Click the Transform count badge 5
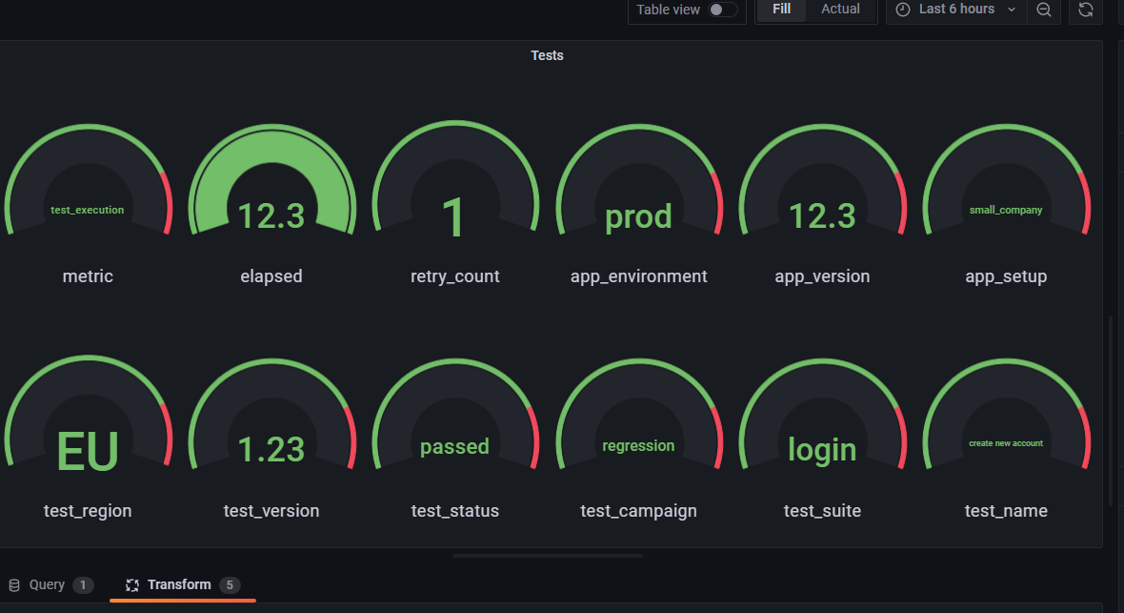The width and height of the screenshot is (1124, 613). [x=230, y=585]
